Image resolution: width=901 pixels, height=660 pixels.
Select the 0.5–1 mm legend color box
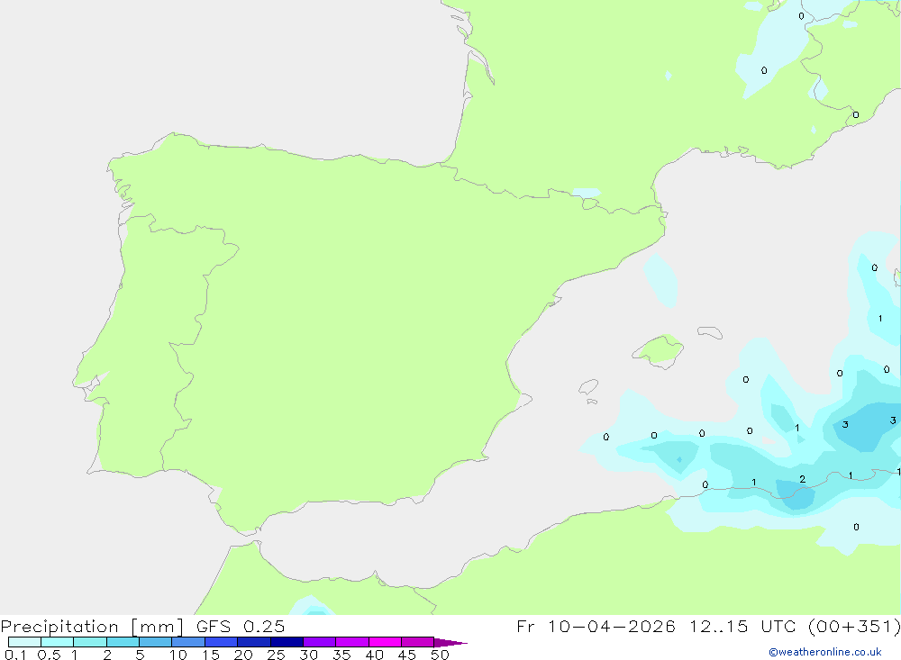click(58, 642)
